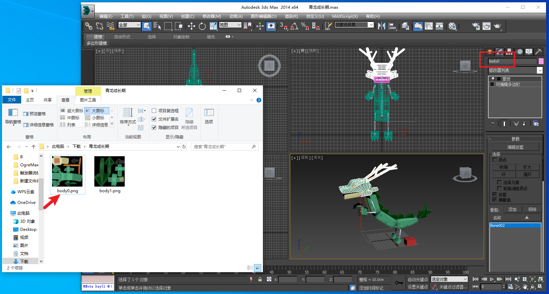Open the Hierarchy command panel tab

[509, 51]
